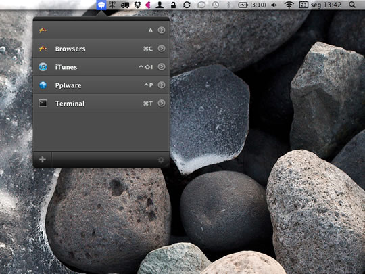Click the highlighted blue launcher menu bar icon
Viewport: 365px width, 274px height.
pos(101,5)
